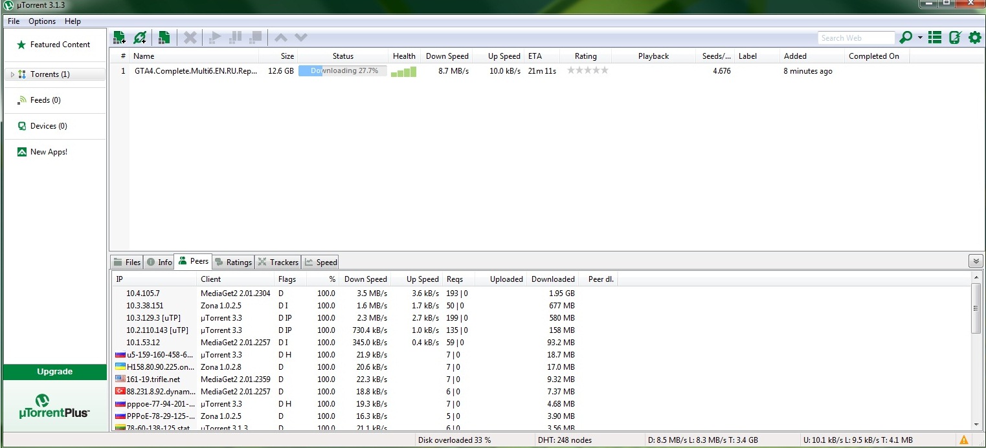Click peers list scroll up arrow

[977, 278]
